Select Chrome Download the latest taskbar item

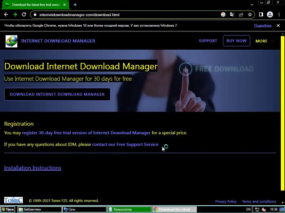click(x=174, y=209)
